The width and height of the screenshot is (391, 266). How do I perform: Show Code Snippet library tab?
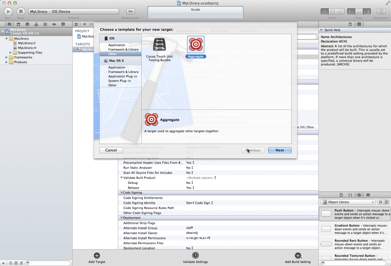(350, 195)
